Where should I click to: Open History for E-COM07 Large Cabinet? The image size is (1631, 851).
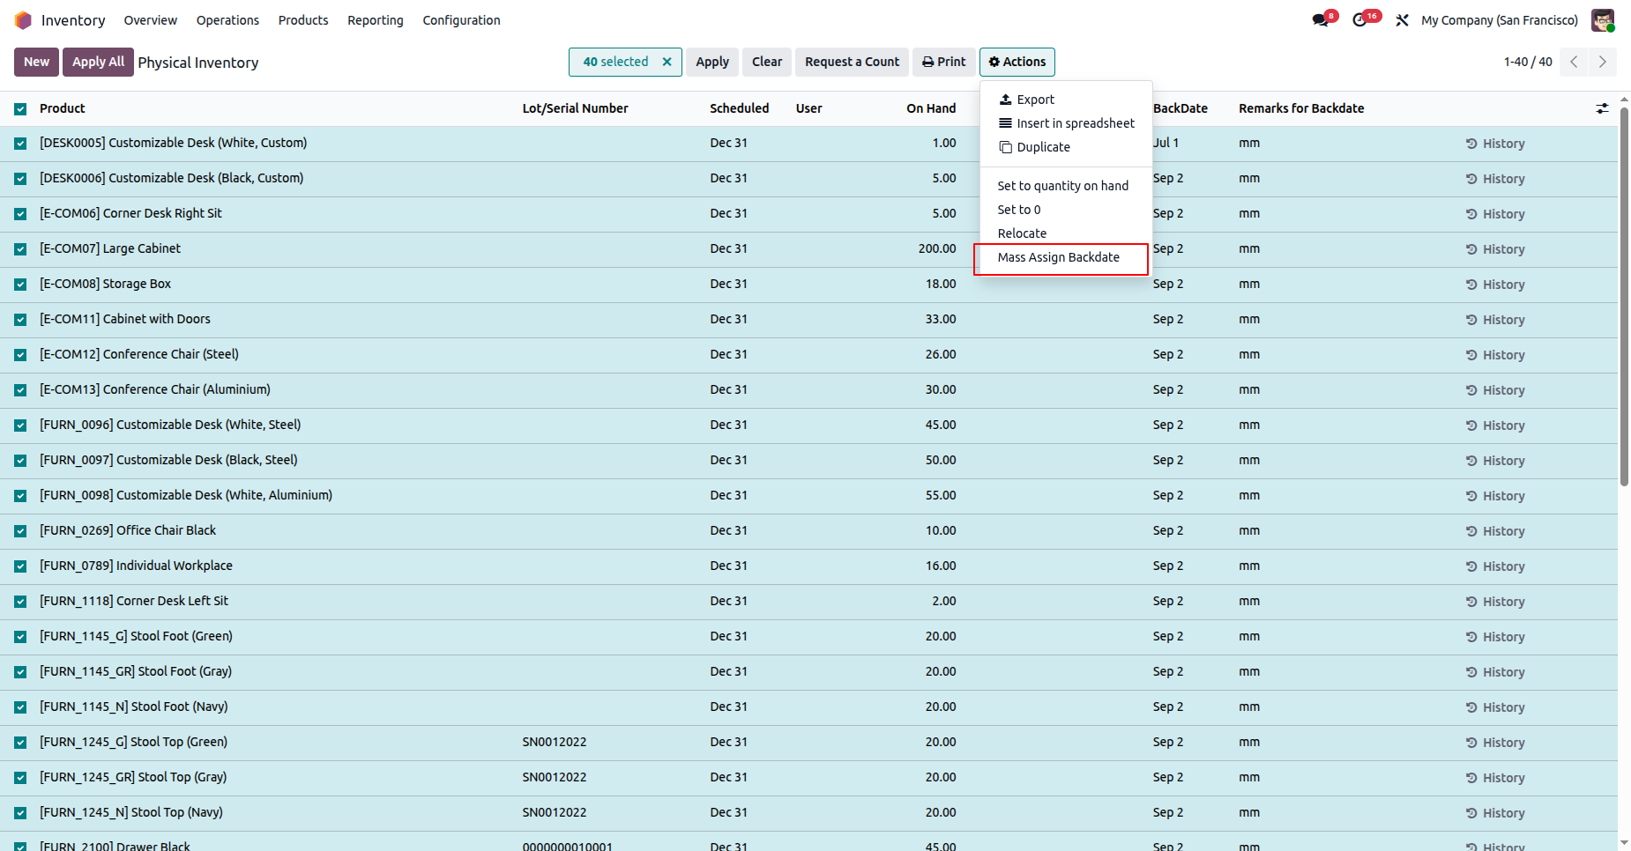pyautogui.click(x=1495, y=249)
